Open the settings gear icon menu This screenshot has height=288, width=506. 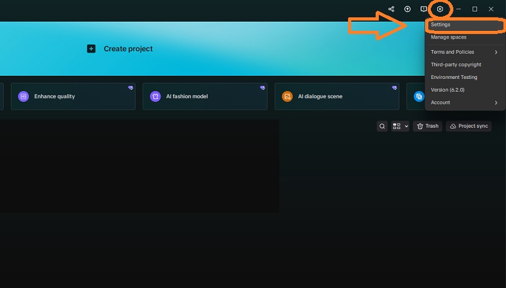[x=440, y=9]
